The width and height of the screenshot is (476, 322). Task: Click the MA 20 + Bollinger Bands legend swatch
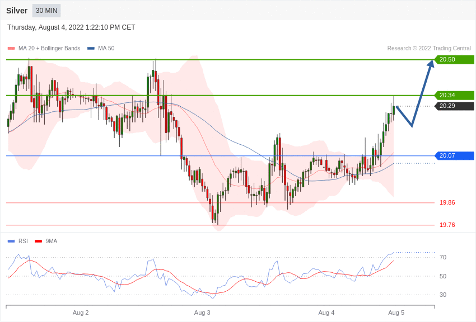tap(11, 49)
